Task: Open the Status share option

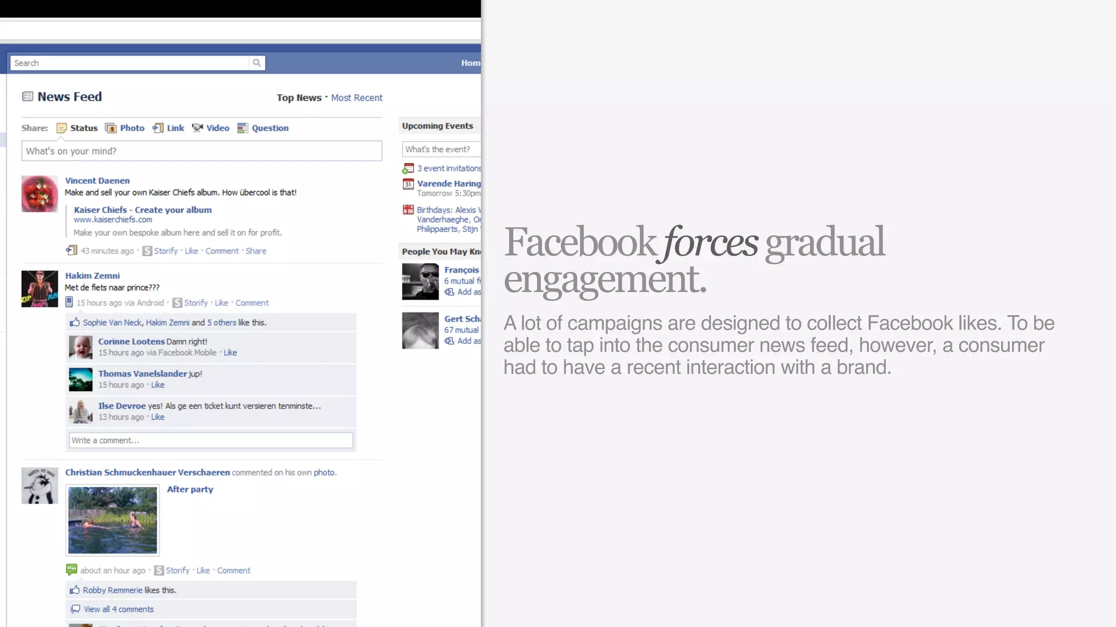Action: 84,128
